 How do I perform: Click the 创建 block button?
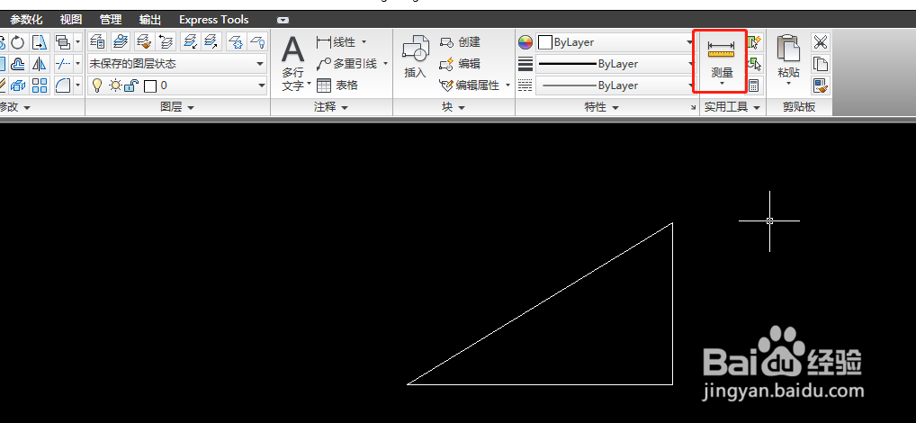click(x=460, y=42)
